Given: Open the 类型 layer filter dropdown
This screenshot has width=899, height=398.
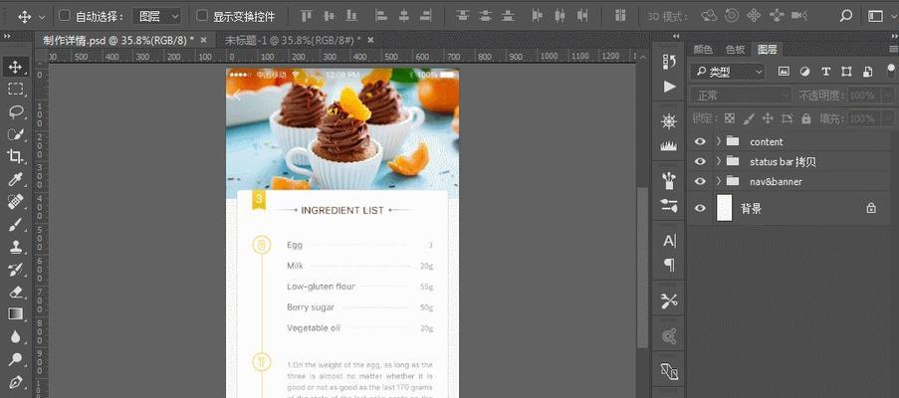Looking at the screenshot, I should tap(728, 72).
